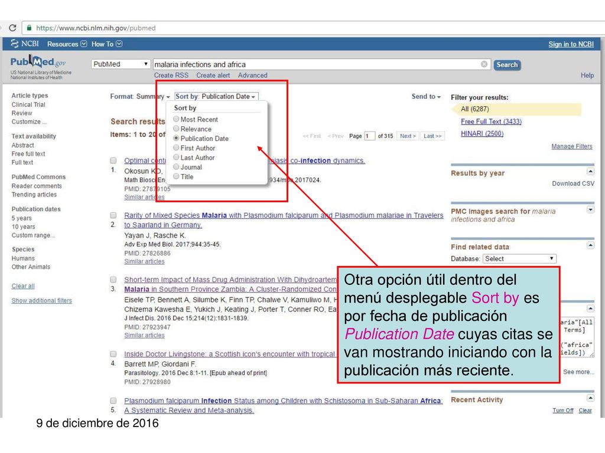Image resolution: width=605 pixels, height=453 pixels.
Task: Filter by Review article type
Action: click(x=22, y=113)
